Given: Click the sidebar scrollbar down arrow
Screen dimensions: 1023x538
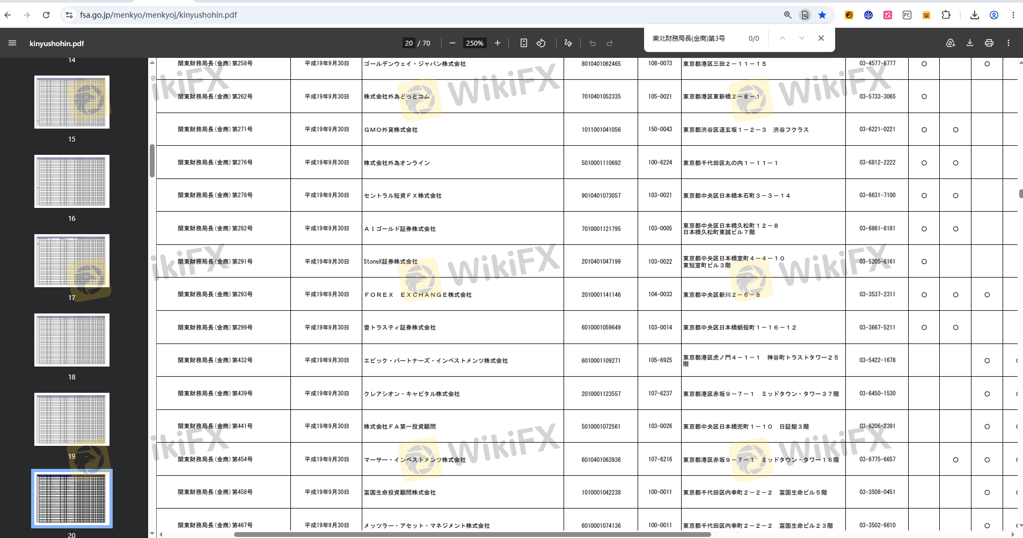Looking at the screenshot, I should click(152, 534).
